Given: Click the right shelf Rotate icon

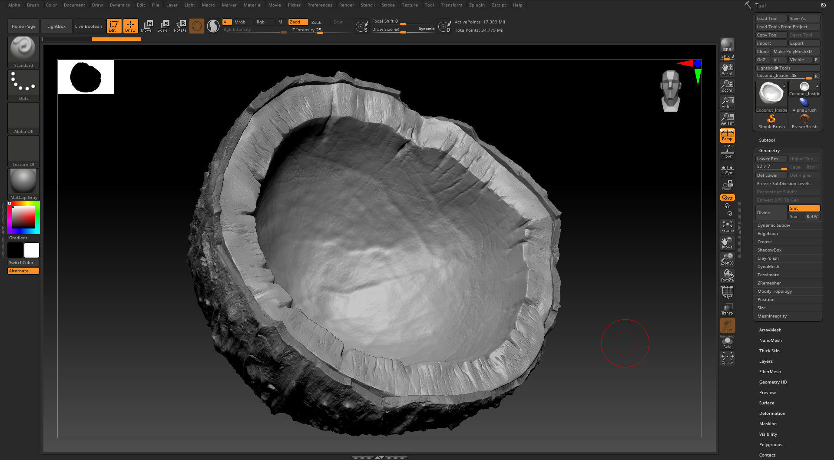Looking at the screenshot, I should coord(727,276).
